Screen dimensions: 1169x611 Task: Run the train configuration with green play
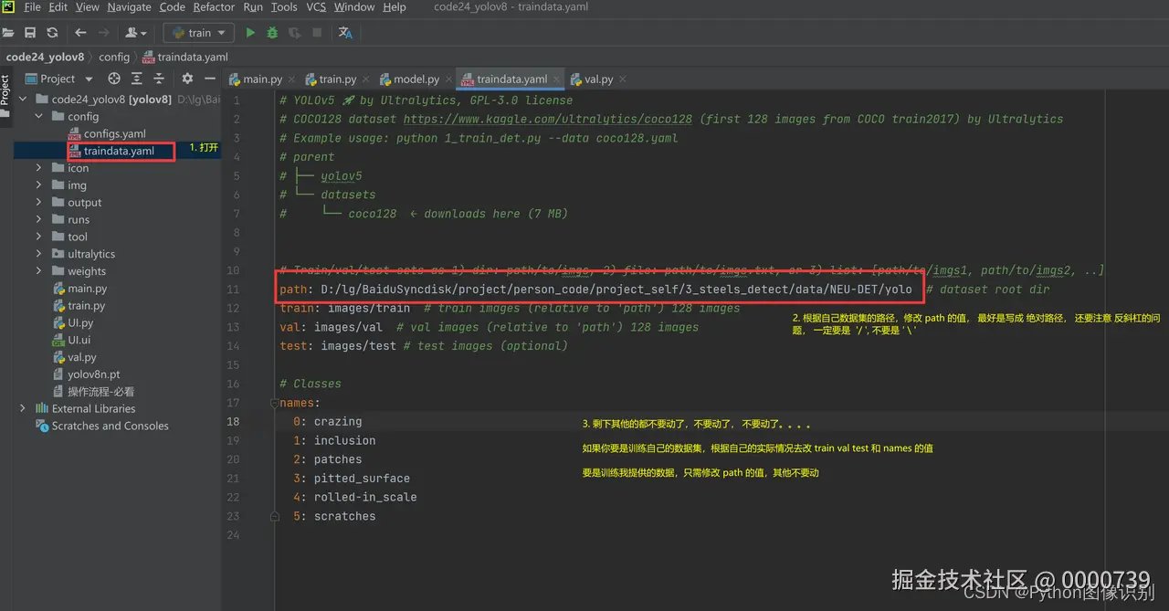click(250, 33)
